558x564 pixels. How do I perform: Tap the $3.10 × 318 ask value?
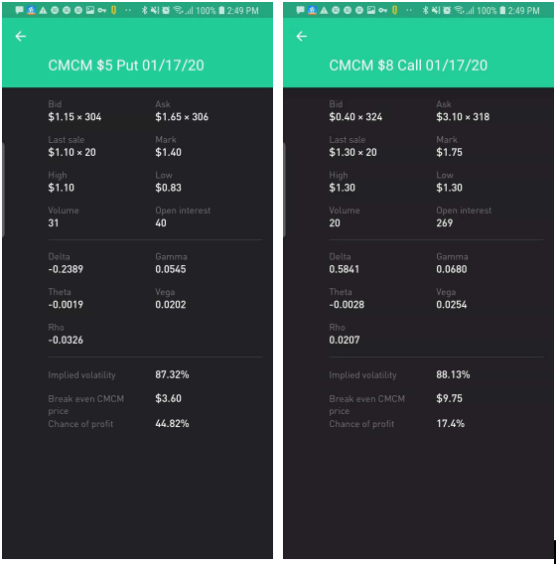(463, 117)
